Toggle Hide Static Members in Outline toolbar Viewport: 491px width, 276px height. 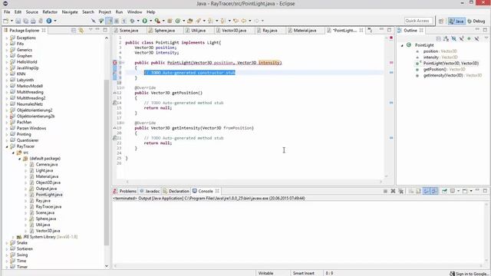(x=461, y=39)
